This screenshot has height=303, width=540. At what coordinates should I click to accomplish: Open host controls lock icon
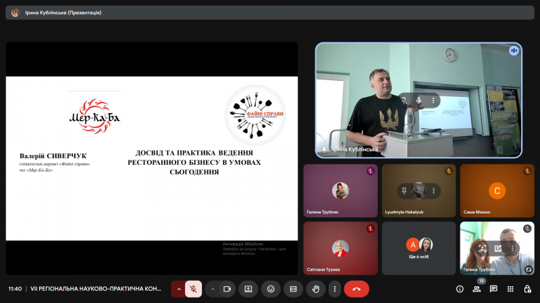point(527,289)
